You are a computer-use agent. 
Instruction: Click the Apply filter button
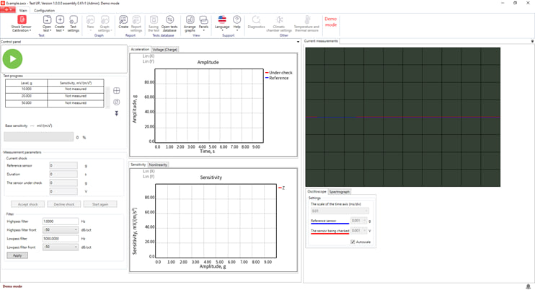tap(17, 255)
